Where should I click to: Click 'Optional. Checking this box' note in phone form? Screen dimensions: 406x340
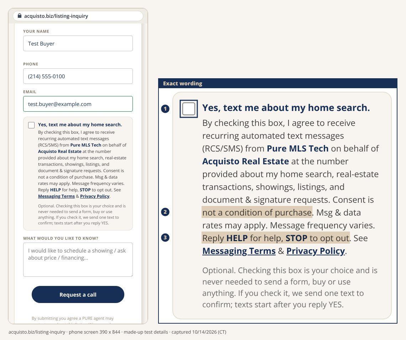82,214
